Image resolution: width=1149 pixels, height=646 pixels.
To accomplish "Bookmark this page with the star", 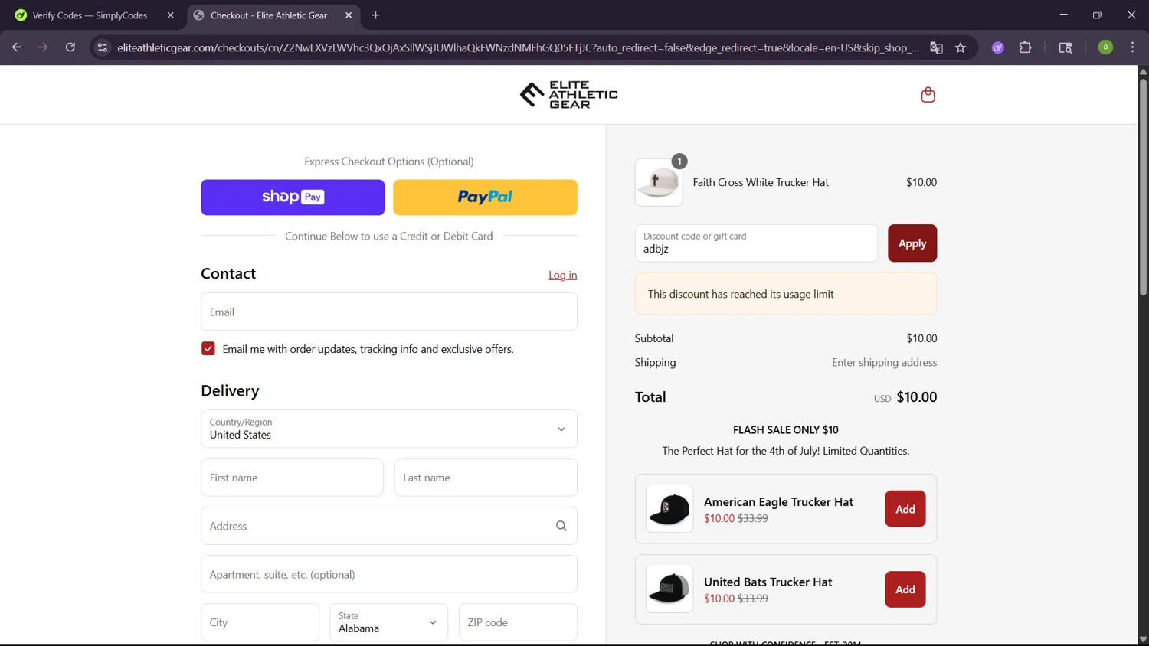I will 961,47.
